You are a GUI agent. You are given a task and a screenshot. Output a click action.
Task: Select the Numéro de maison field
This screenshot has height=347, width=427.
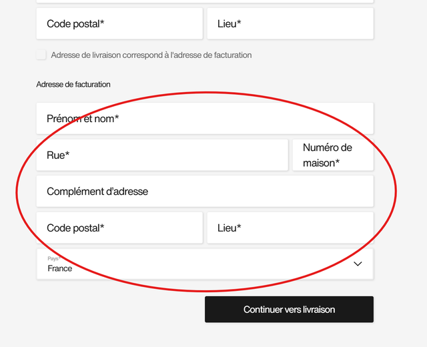click(333, 155)
